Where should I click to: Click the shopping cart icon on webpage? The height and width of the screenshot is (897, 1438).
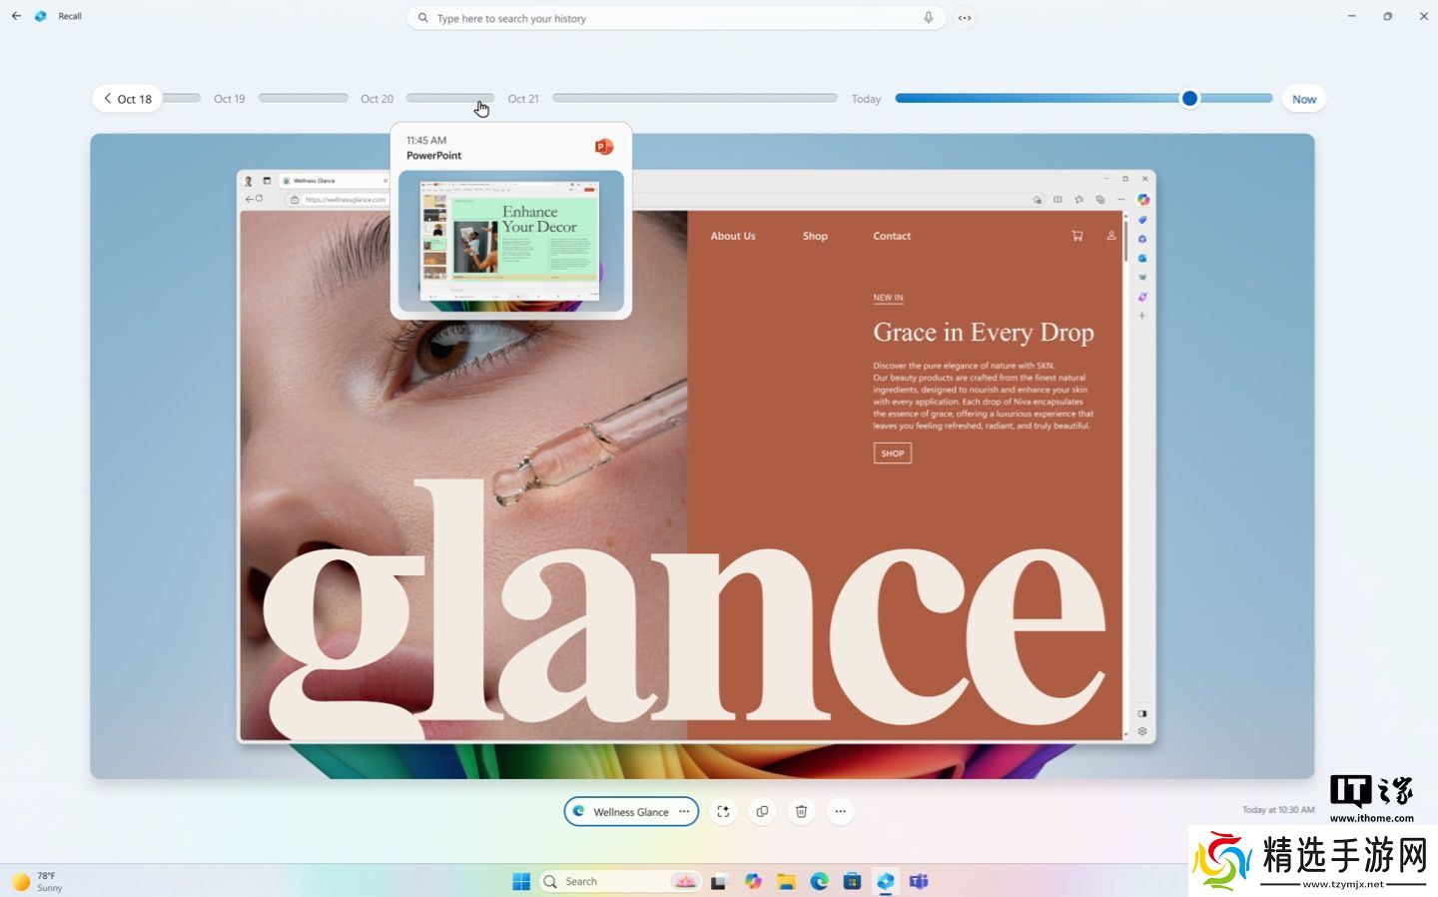pos(1077,236)
